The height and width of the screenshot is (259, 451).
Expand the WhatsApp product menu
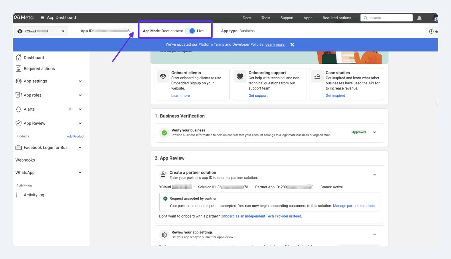pos(80,172)
